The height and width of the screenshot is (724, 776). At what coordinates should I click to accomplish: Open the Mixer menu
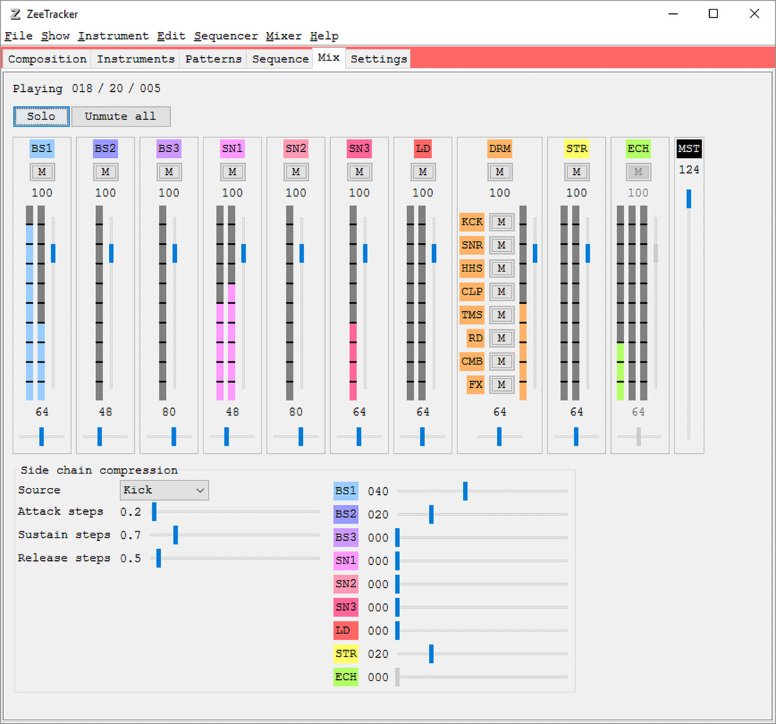pyautogui.click(x=284, y=36)
